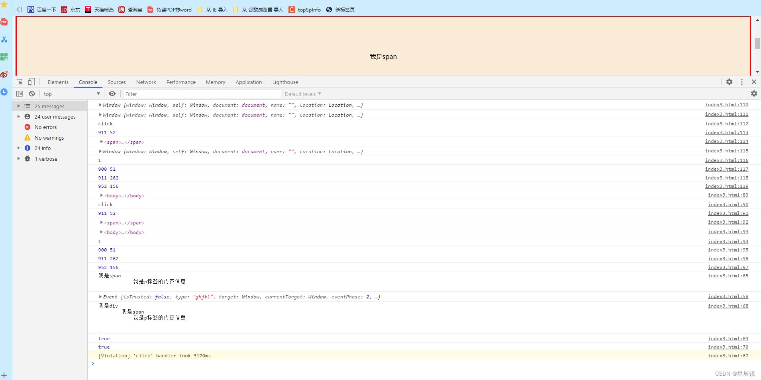The height and width of the screenshot is (380, 761).
Task: Open the top execution context dropdown
Action: [72, 94]
